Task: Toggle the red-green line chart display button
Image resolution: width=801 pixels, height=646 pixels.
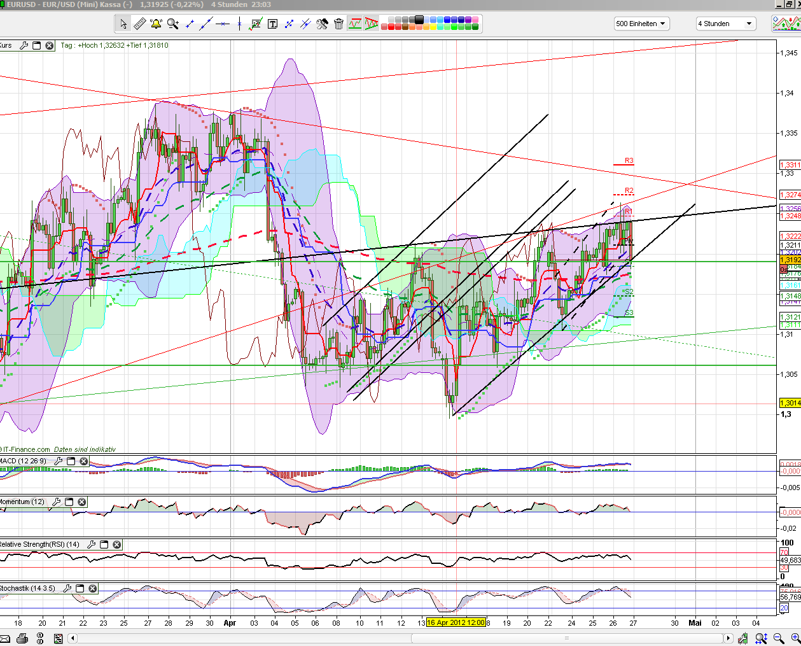Action: coord(355,24)
